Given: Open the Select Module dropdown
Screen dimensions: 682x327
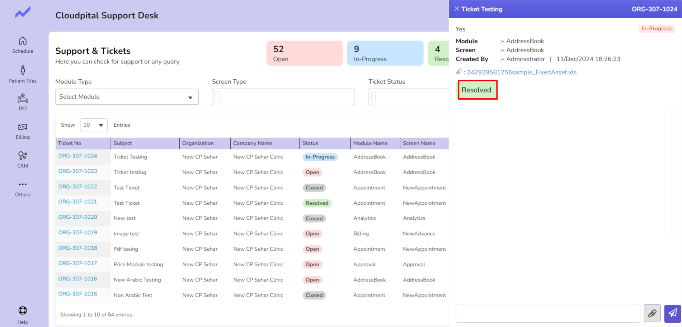Looking at the screenshot, I should tap(127, 97).
